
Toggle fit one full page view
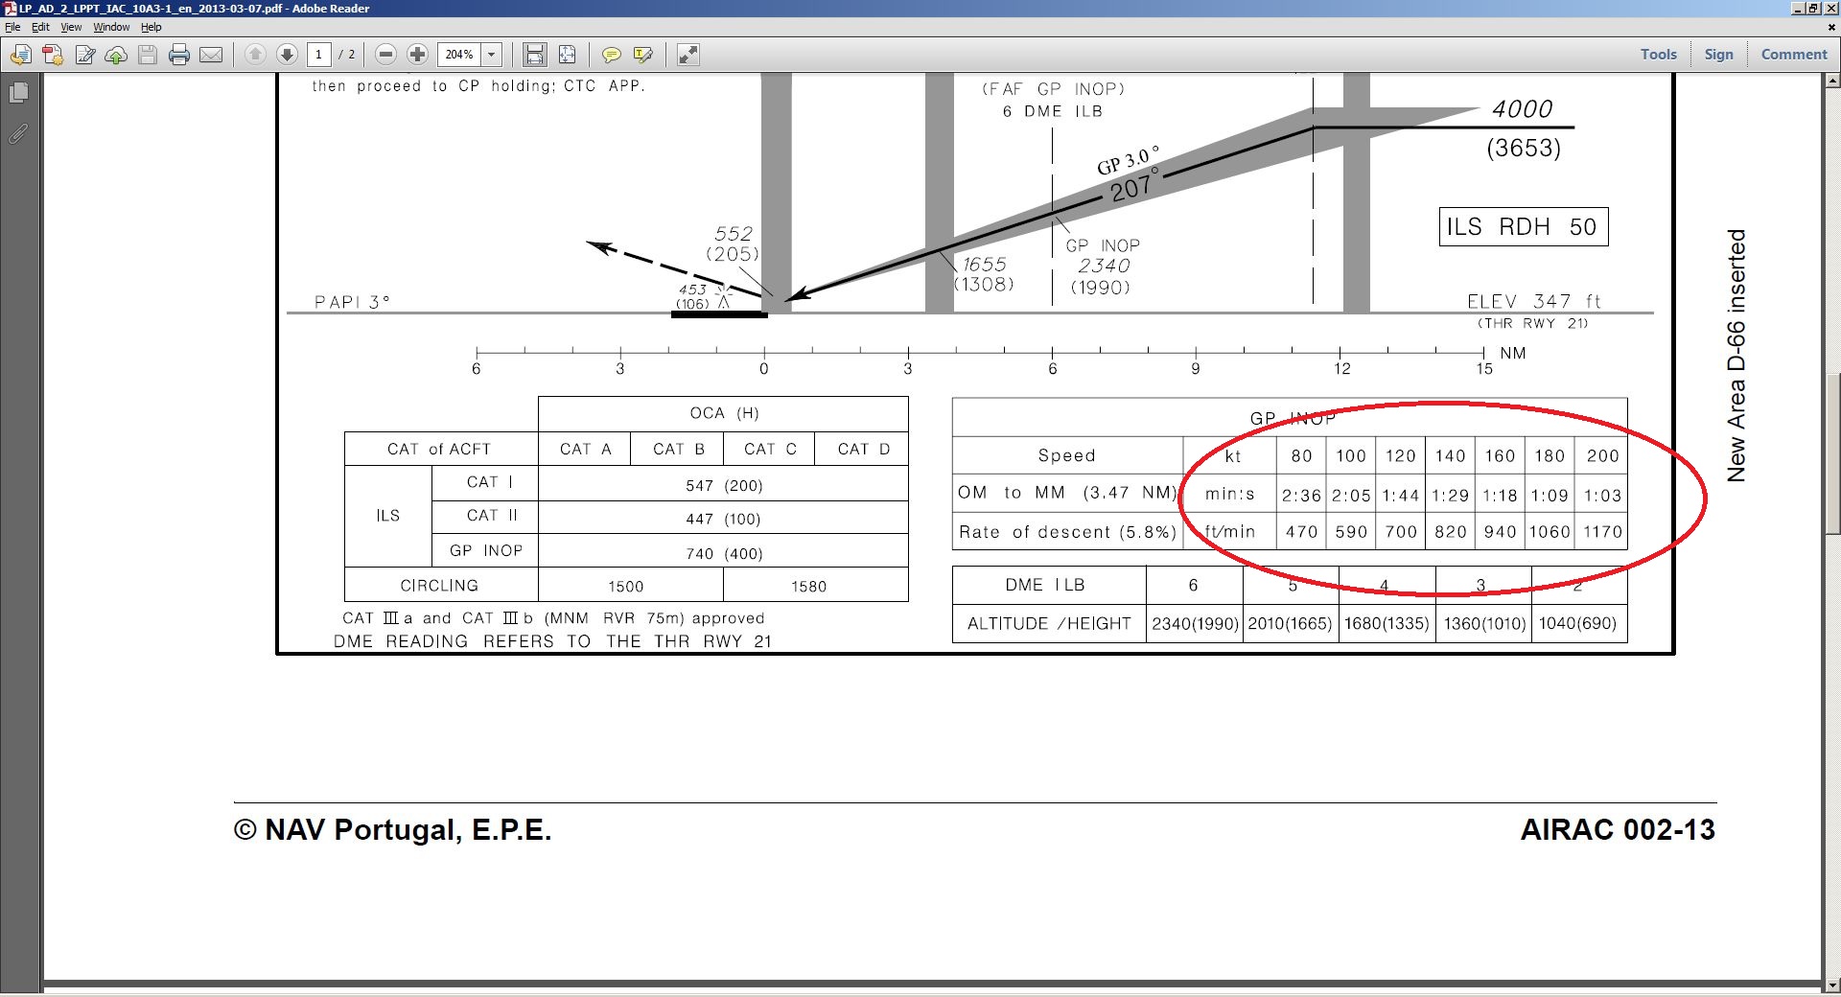point(567,55)
